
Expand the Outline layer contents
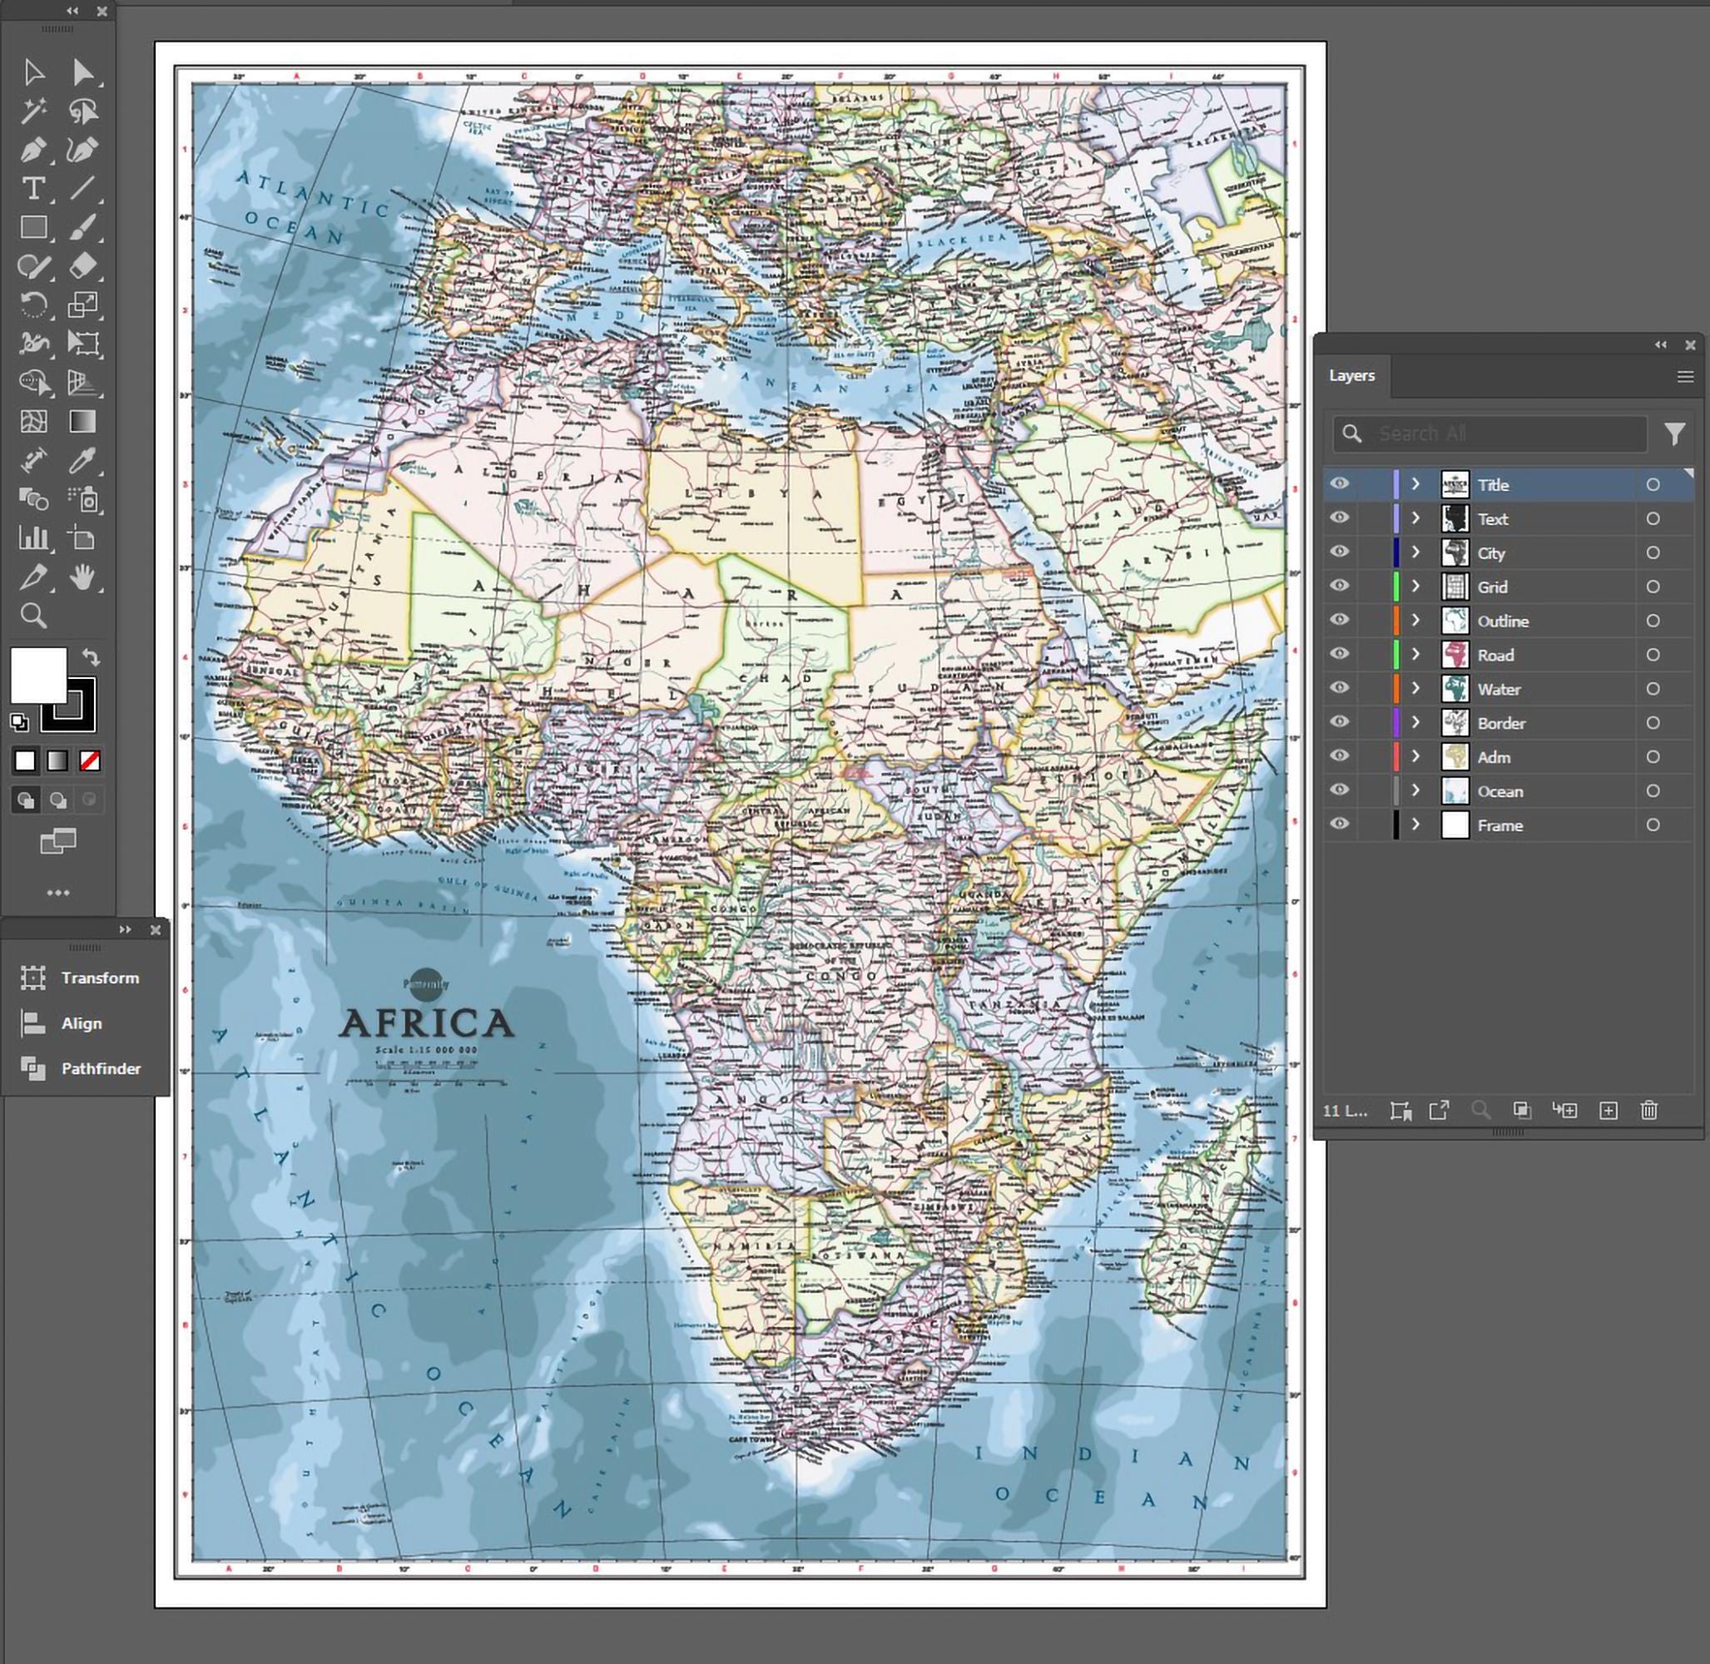[1415, 621]
